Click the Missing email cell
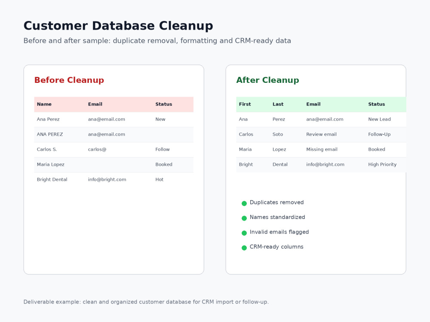The height and width of the screenshot is (322, 430). point(322,149)
